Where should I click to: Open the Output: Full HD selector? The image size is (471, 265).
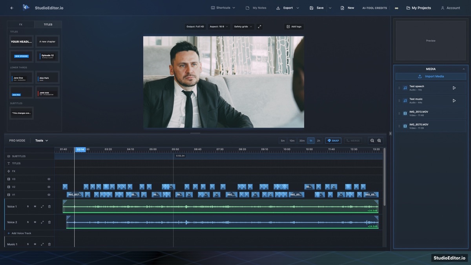(x=195, y=27)
